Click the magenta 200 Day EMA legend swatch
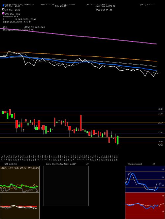This screenshot has height=219, width=165. [x=3, y=14]
